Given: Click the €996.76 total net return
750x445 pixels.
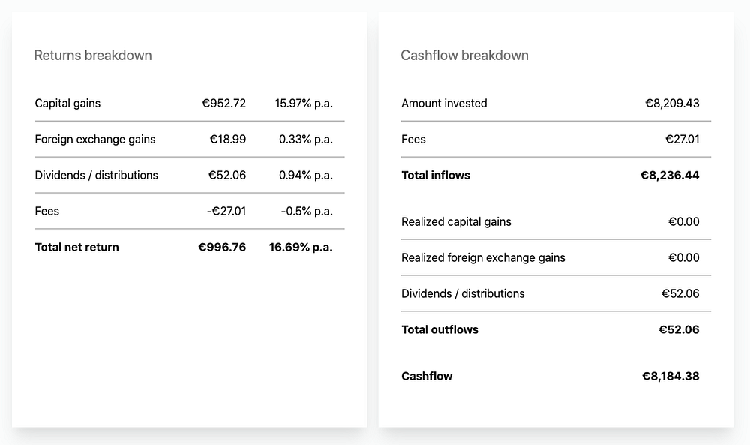Looking at the screenshot, I should coord(222,248).
